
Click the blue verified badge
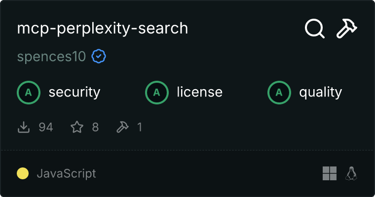pos(99,57)
